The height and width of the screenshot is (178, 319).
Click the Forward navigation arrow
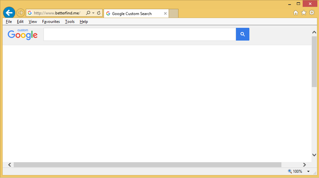tap(21, 13)
